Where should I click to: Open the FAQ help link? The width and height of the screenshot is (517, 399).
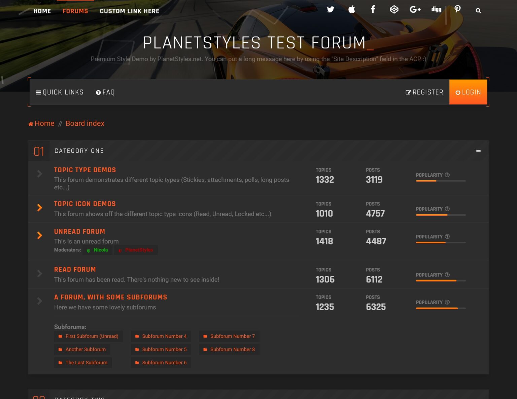click(x=105, y=92)
